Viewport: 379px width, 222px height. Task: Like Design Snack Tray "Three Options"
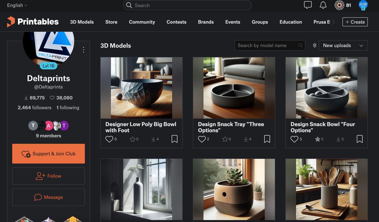point(202,139)
